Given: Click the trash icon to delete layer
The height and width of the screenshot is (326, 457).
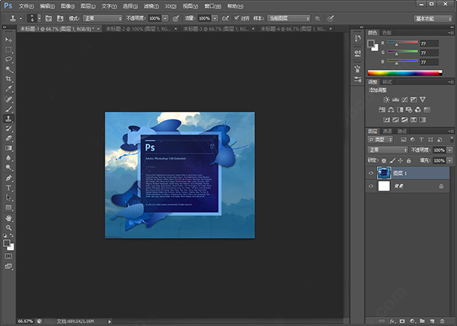Looking at the screenshot, I should pos(443,321).
